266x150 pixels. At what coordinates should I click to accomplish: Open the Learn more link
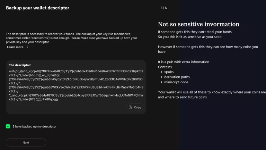[x=15, y=47]
